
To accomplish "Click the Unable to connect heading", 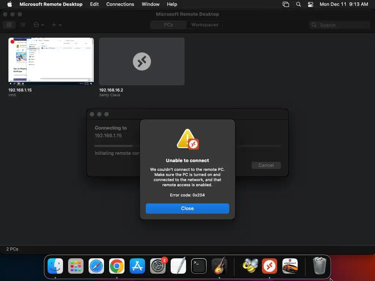I will pyautogui.click(x=187, y=161).
